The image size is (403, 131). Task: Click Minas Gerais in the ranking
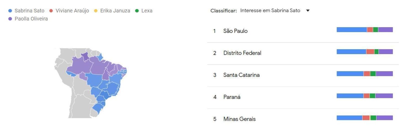(x=240, y=119)
